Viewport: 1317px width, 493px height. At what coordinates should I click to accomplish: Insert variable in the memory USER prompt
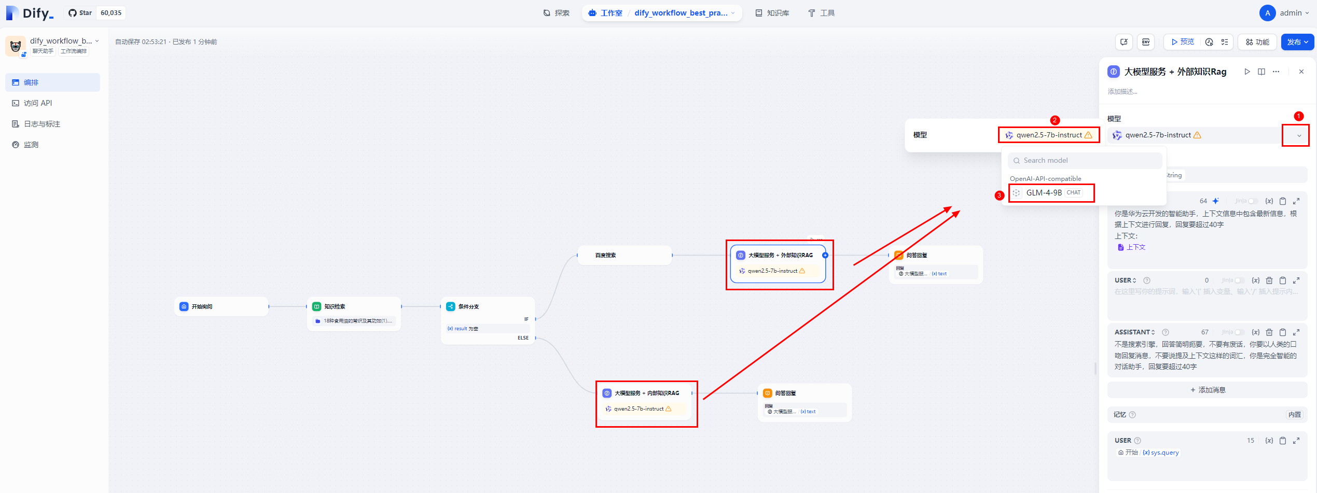pos(1269,441)
